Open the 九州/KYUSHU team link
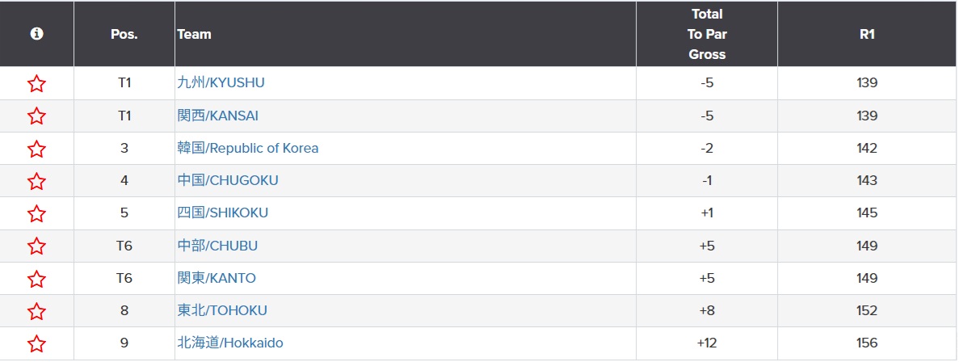Viewport: 959px width, 362px height. point(221,82)
